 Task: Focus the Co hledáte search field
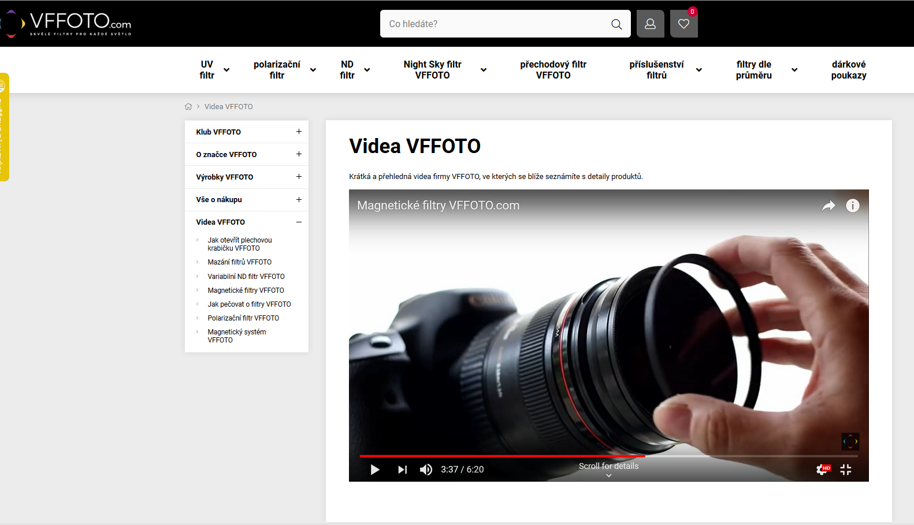(497, 24)
